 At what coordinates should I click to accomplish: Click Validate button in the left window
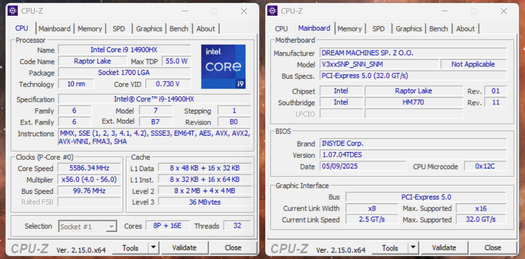(184, 248)
